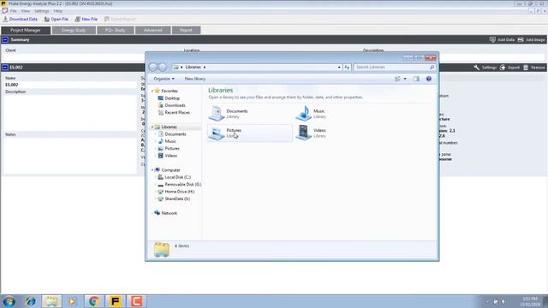
Task: Collapse the Summary section toggle
Action: [x=5, y=40]
